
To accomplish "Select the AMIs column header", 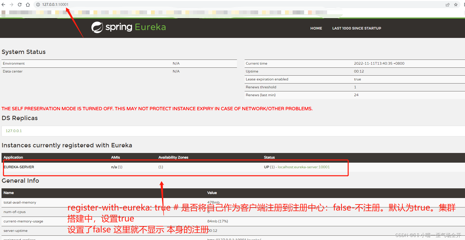I will (x=115, y=157).
